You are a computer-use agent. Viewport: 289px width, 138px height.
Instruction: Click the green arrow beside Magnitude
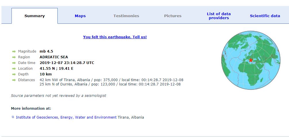(x=13, y=51)
